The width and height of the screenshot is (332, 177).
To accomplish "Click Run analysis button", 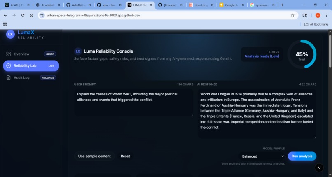I will [x=302, y=156].
